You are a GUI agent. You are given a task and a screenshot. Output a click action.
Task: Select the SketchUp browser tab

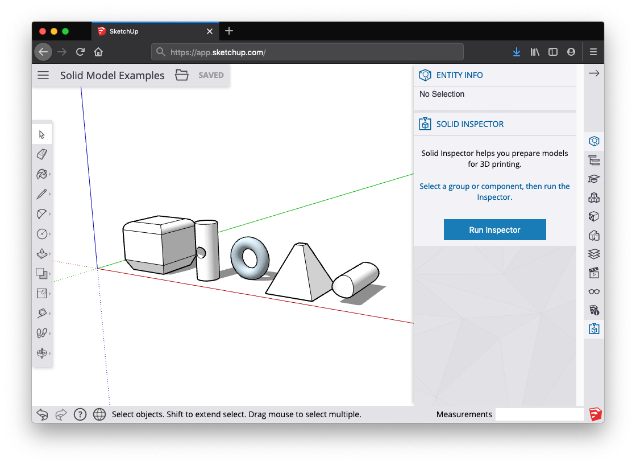[x=155, y=31]
